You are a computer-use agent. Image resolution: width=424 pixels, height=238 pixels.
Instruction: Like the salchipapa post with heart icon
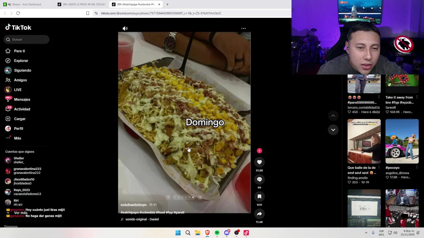(259, 162)
